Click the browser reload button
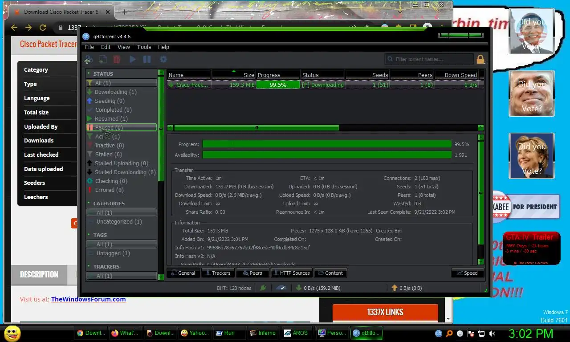The image size is (570, 342). tap(43, 28)
